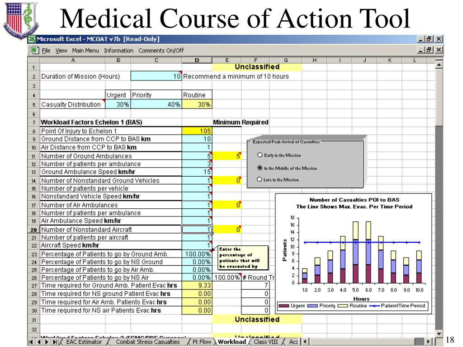Switch to the EAC Estimator sheet tab
463x347 pixels.
tap(84, 342)
